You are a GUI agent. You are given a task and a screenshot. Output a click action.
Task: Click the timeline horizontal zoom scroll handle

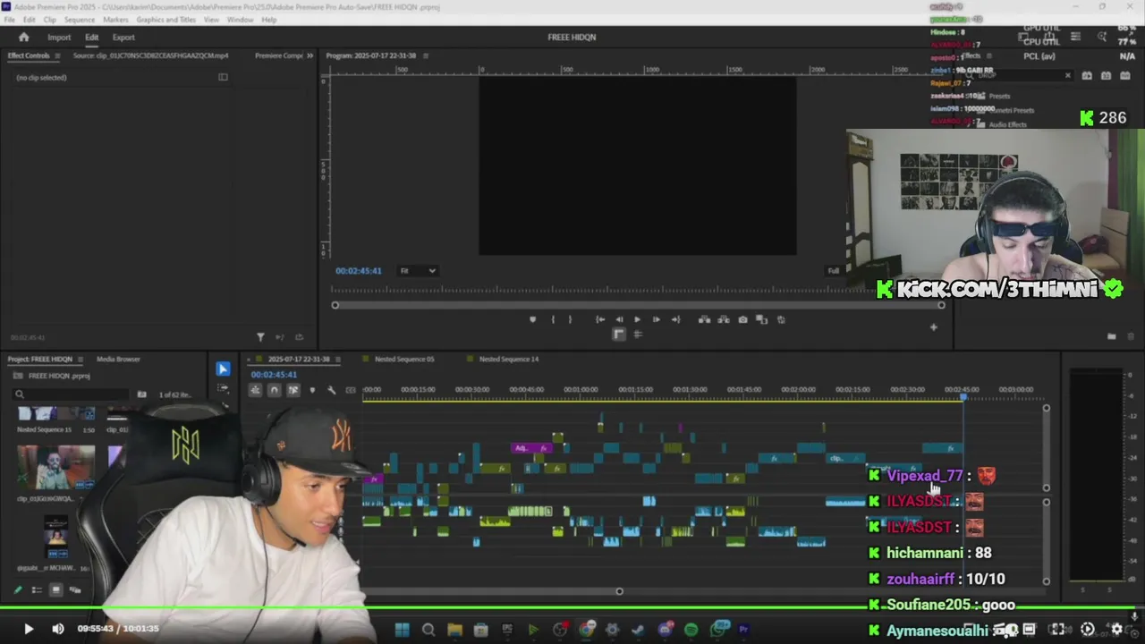coord(619,591)
